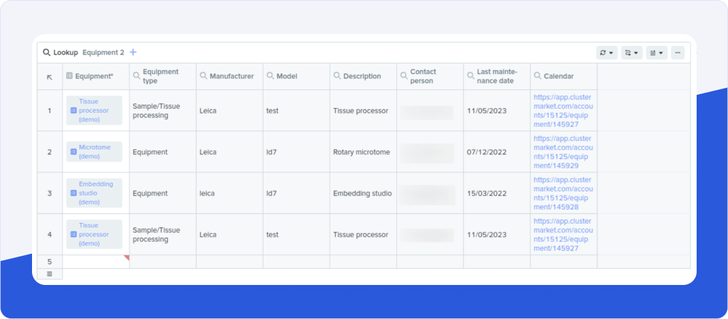The height and width of the screenshot is (319, 728).
Task: Select the Contact person column header
Action: [430, 76]
